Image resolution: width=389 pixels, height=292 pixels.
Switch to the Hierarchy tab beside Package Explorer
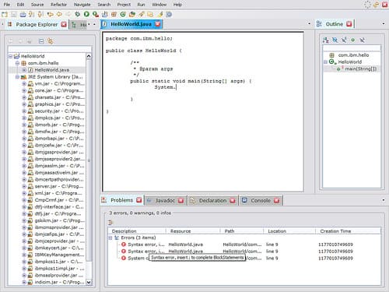pos(79,24)
